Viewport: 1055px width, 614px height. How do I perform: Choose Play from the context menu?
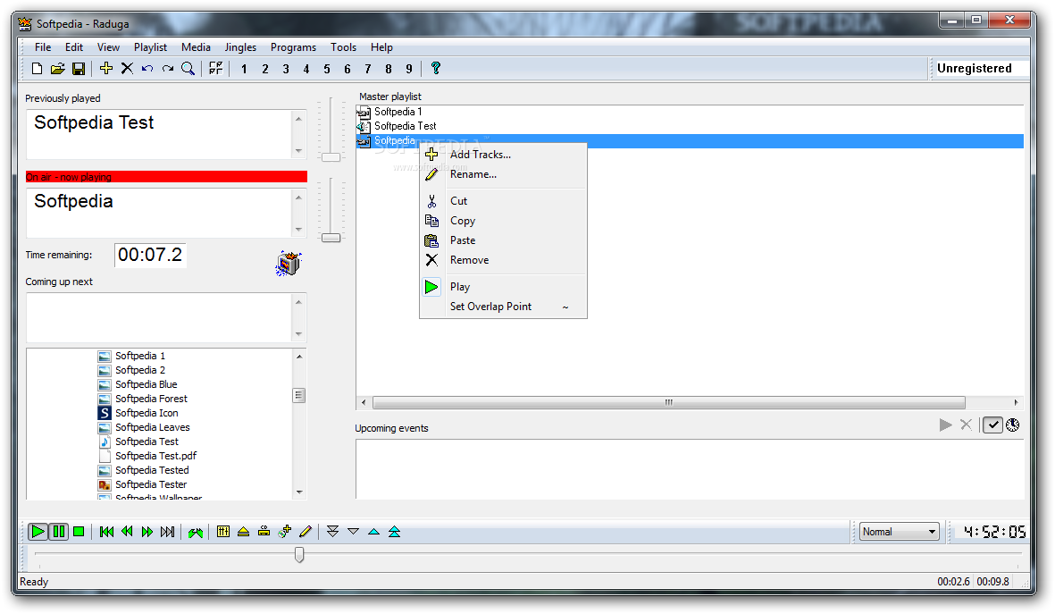(503, 287)
